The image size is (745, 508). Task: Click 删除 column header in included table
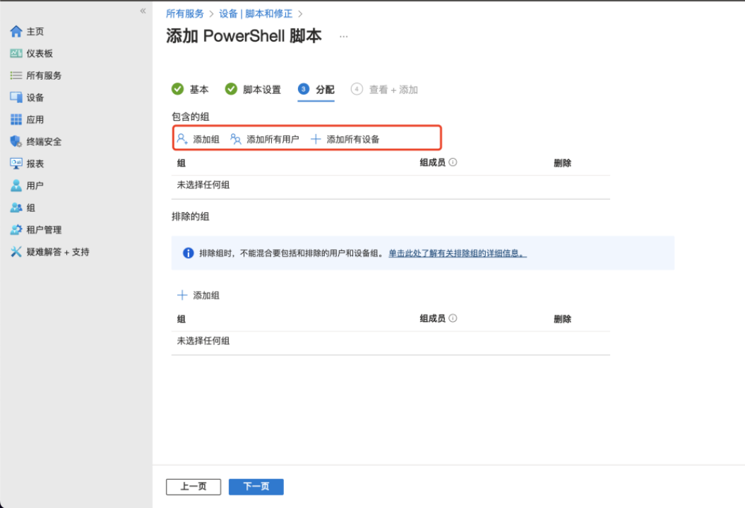563,163
